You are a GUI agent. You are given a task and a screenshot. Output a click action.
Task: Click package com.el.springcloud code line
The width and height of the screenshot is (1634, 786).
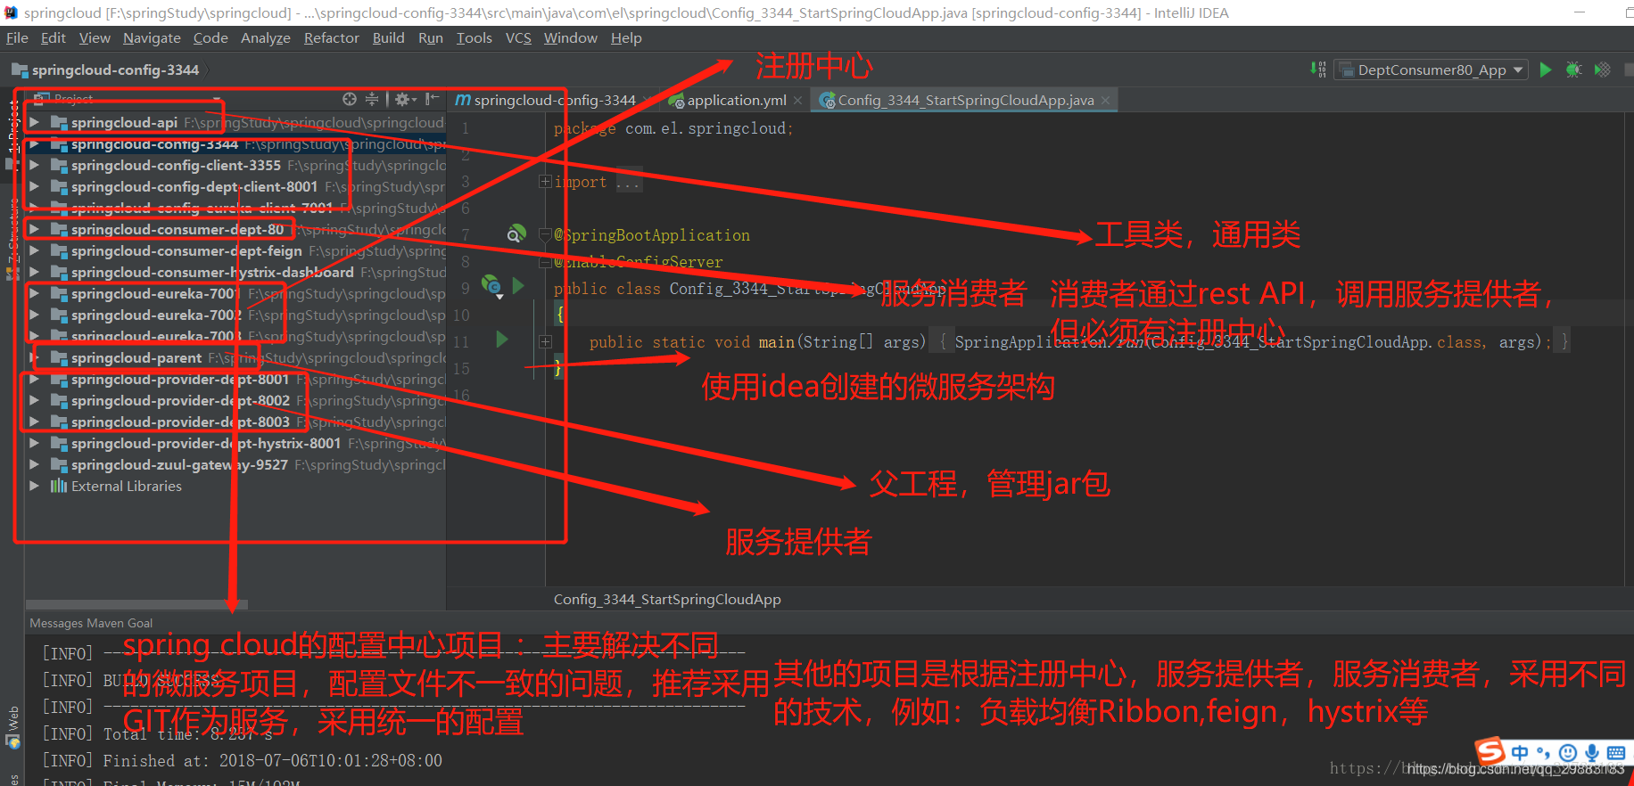(673, 128)
